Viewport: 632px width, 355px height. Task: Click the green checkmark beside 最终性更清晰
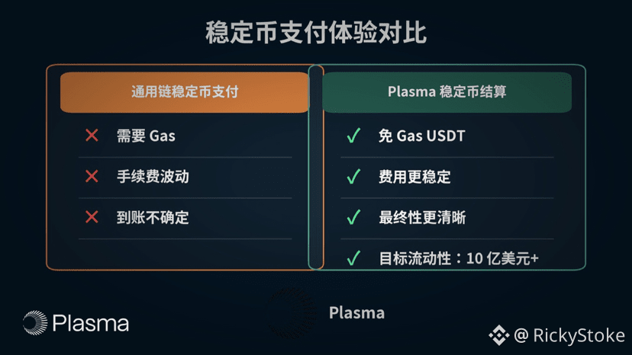[x=353, y=218]
